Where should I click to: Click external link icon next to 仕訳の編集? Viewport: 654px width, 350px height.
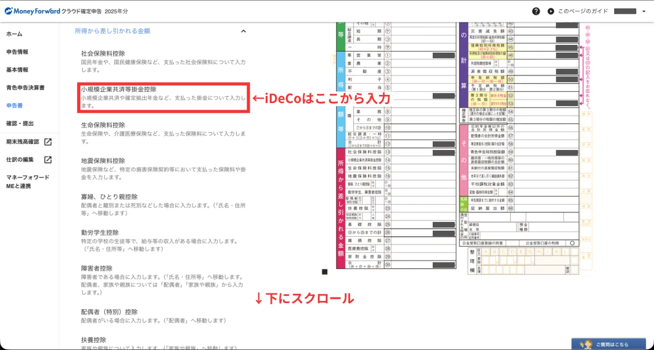[x=48, y=160]
